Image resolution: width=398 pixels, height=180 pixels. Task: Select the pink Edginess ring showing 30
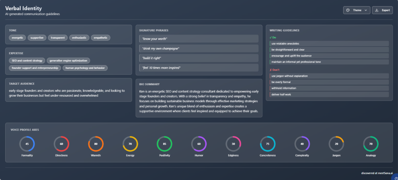click(233, 144)
